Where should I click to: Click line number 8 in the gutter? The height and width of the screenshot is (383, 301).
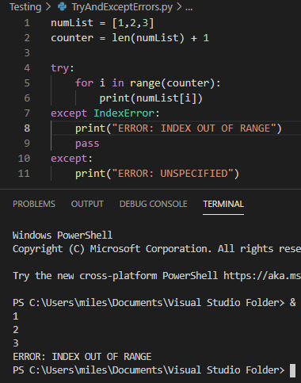[27, 128]
